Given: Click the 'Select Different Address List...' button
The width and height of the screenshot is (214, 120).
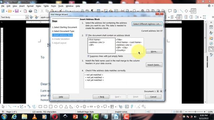Looking at the screenshot, I should (147, 24).
